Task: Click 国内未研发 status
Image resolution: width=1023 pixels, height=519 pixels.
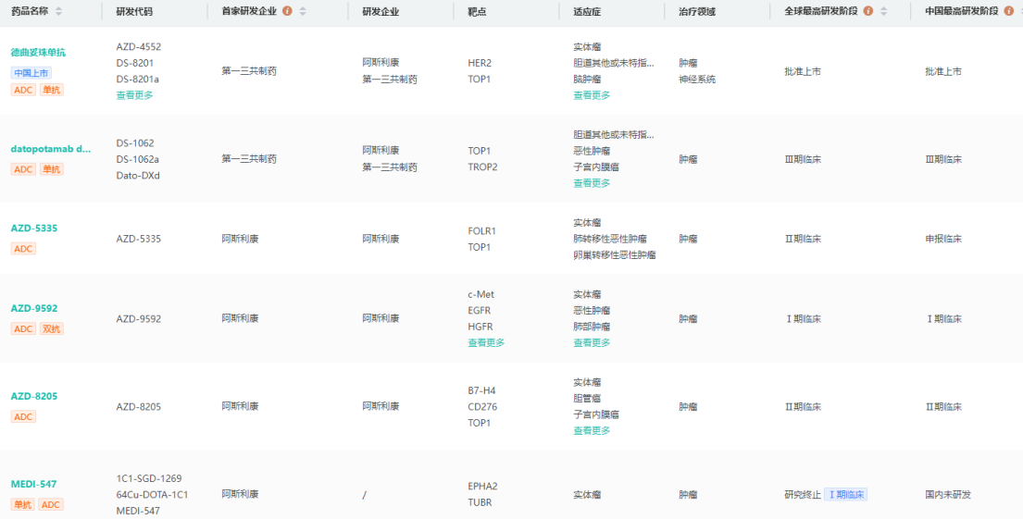Action: click(948, 495)
